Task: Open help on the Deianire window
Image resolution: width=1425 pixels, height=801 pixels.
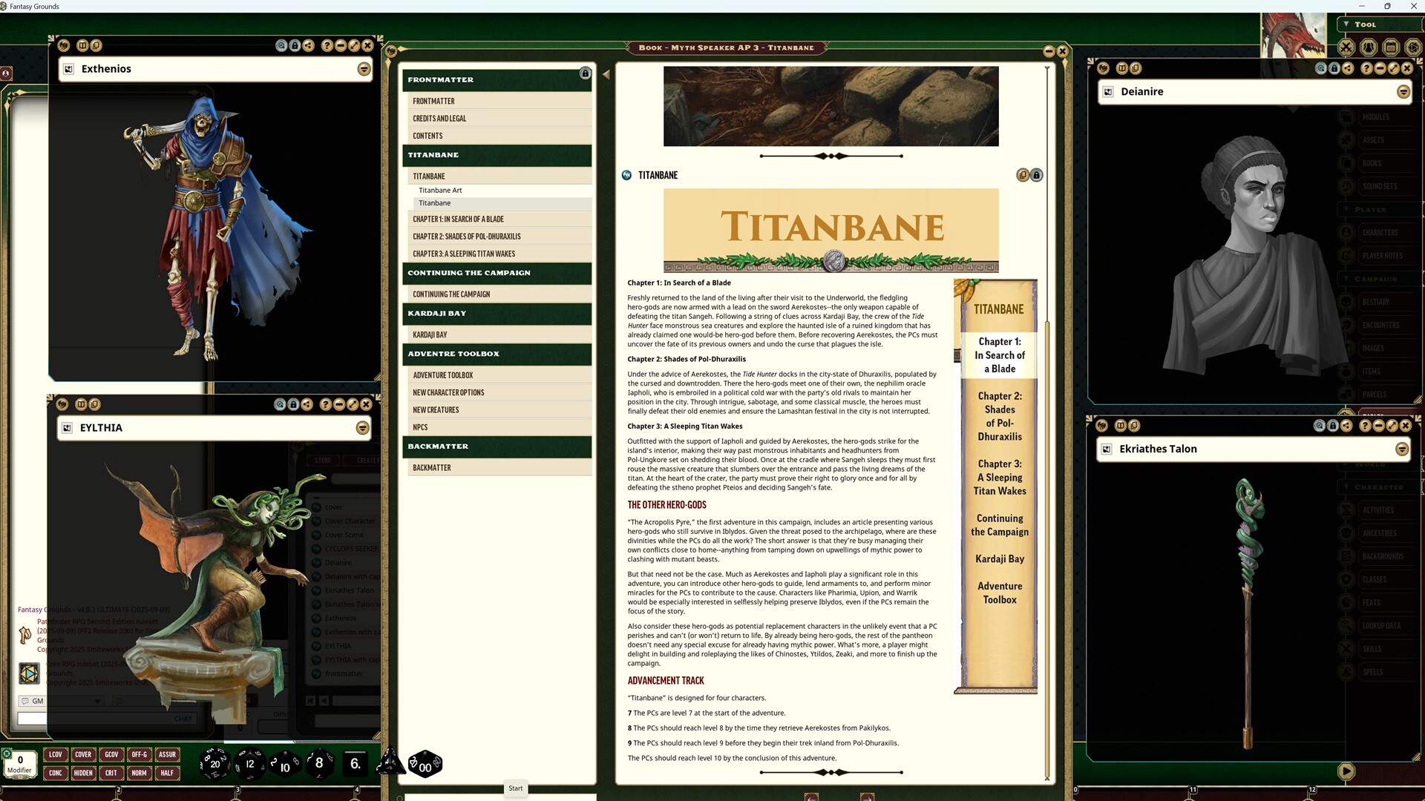Action: coord(1366,68)
